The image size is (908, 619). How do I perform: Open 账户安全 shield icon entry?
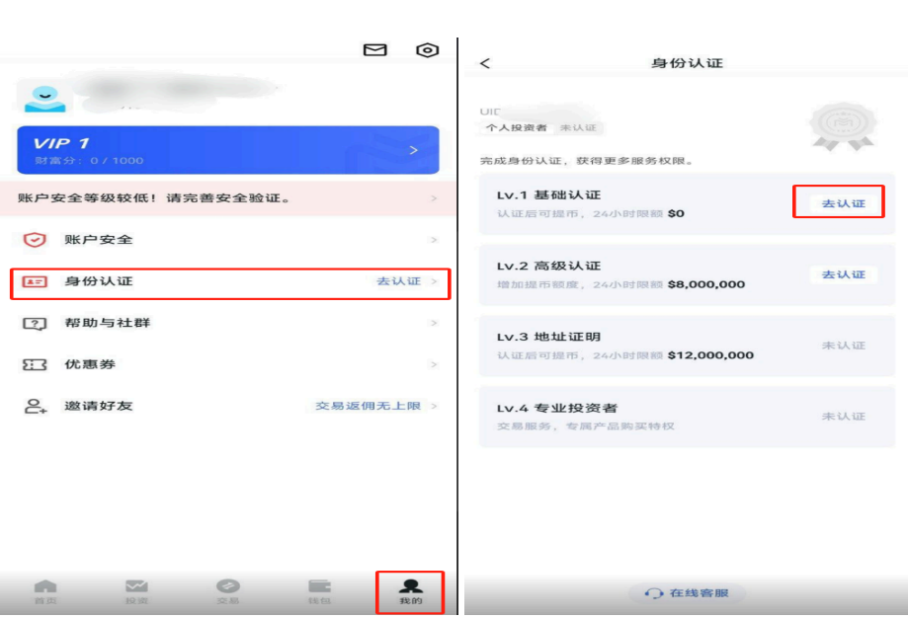click(35, 240)
